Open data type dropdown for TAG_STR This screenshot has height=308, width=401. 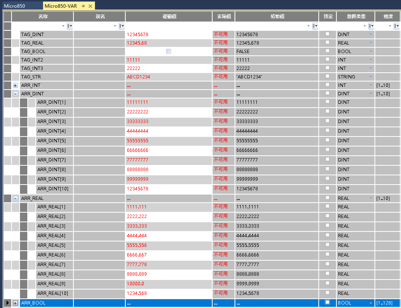tap(371, 77)
